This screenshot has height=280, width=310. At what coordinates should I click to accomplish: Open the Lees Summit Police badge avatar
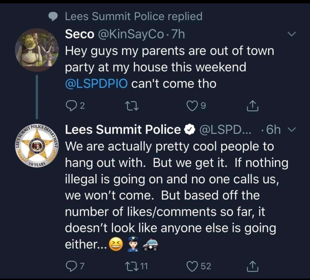[x=36, y=146]
